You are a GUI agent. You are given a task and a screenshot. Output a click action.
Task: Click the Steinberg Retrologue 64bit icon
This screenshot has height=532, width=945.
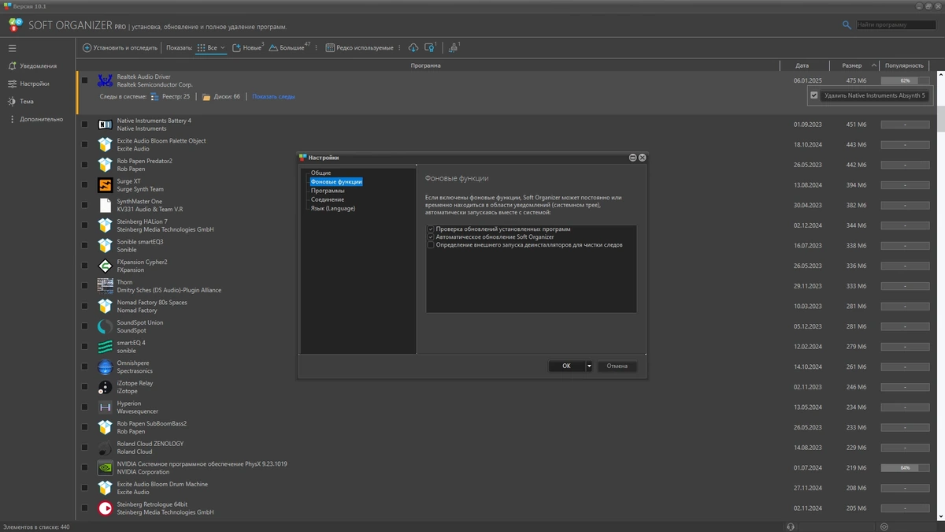pyautogui.click(x=105, y=508)
